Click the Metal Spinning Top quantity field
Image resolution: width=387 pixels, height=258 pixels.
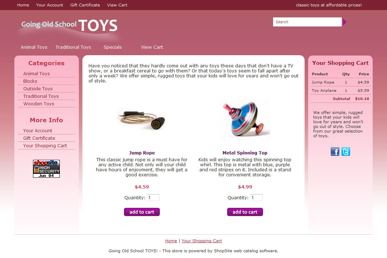[256, 197]
